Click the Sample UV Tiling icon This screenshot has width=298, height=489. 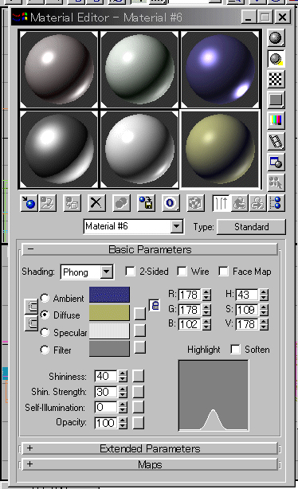276,100
